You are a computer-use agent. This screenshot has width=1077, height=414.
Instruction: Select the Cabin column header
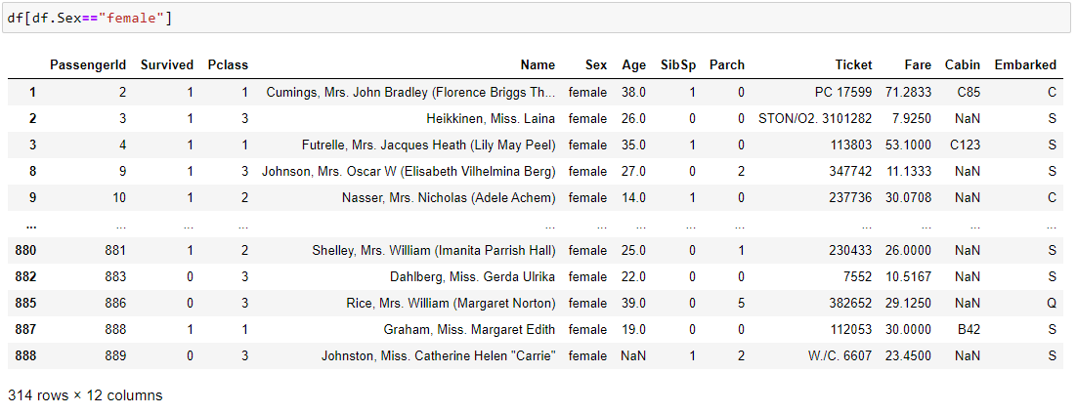pyautogui.click(x=963, y=65)
